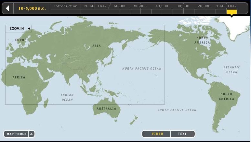Screen dimensions: 251x142
Task: Expand the Map Tools arrow menu
Action: coord(31,134)
